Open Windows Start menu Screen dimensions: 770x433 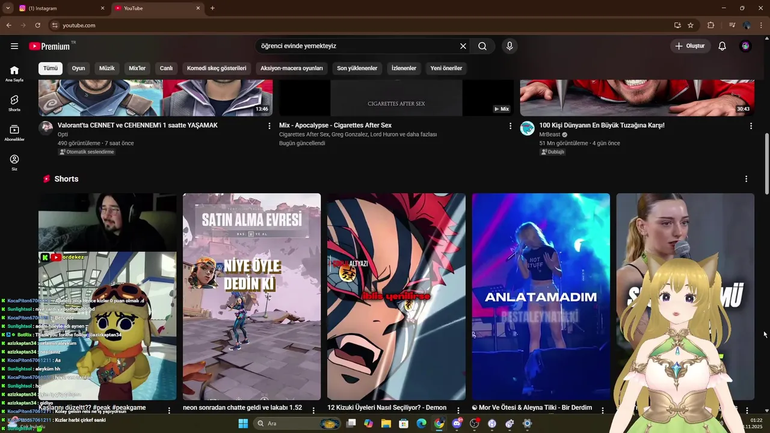click(x=243, y=423)
